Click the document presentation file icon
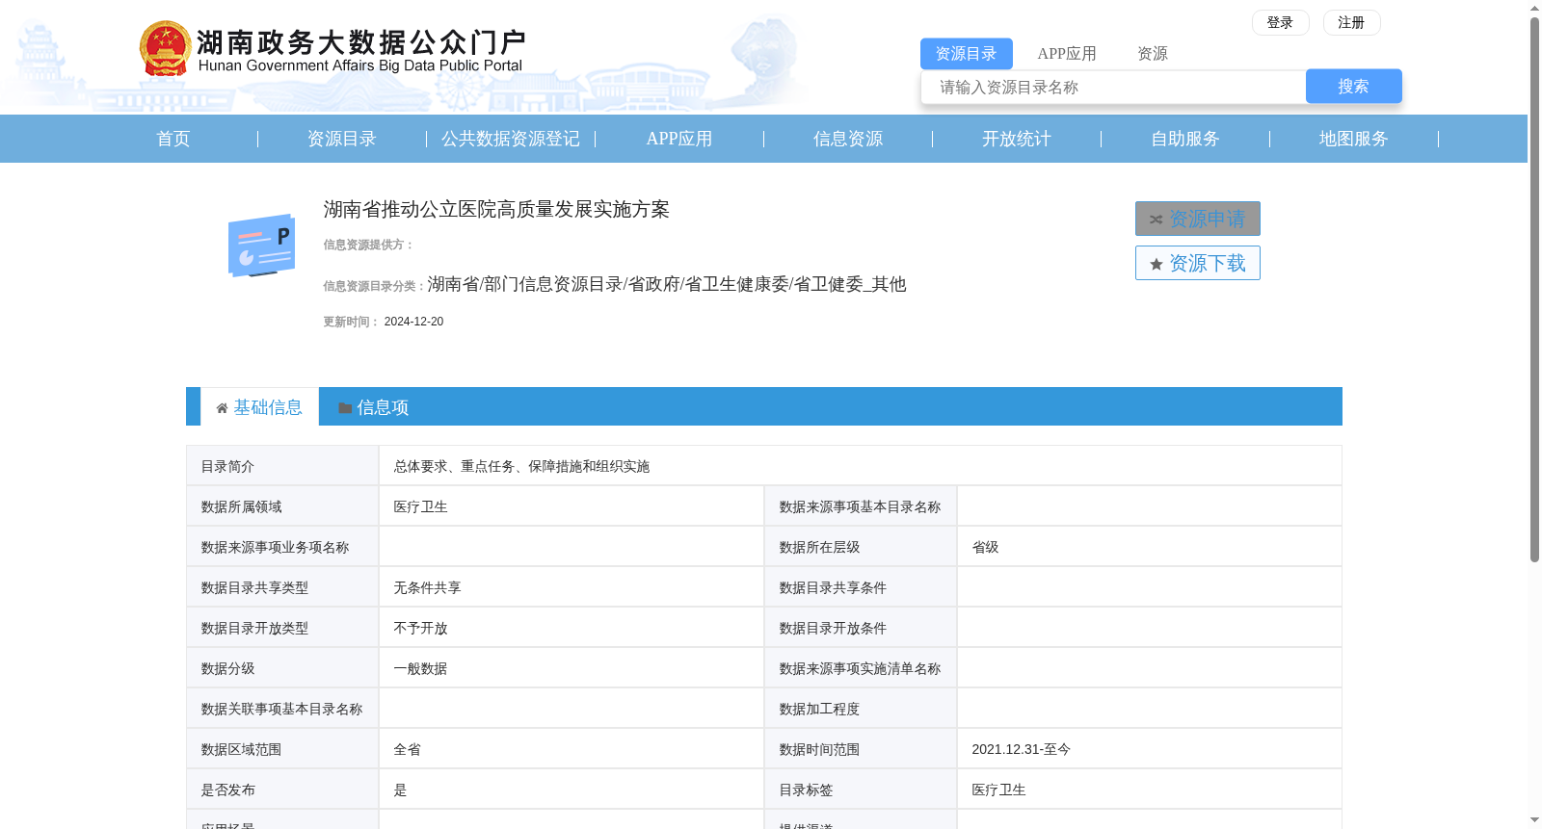Screen dimensions: 1542x829 tap(261, 246)
